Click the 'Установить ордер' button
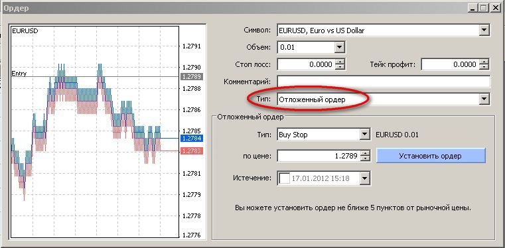The image size is (505, 248). [x=431, y=156]
